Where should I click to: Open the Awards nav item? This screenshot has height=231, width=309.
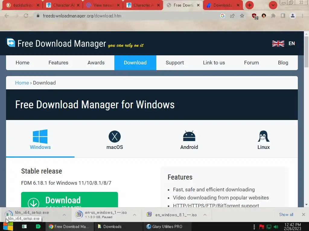(96, 63)
